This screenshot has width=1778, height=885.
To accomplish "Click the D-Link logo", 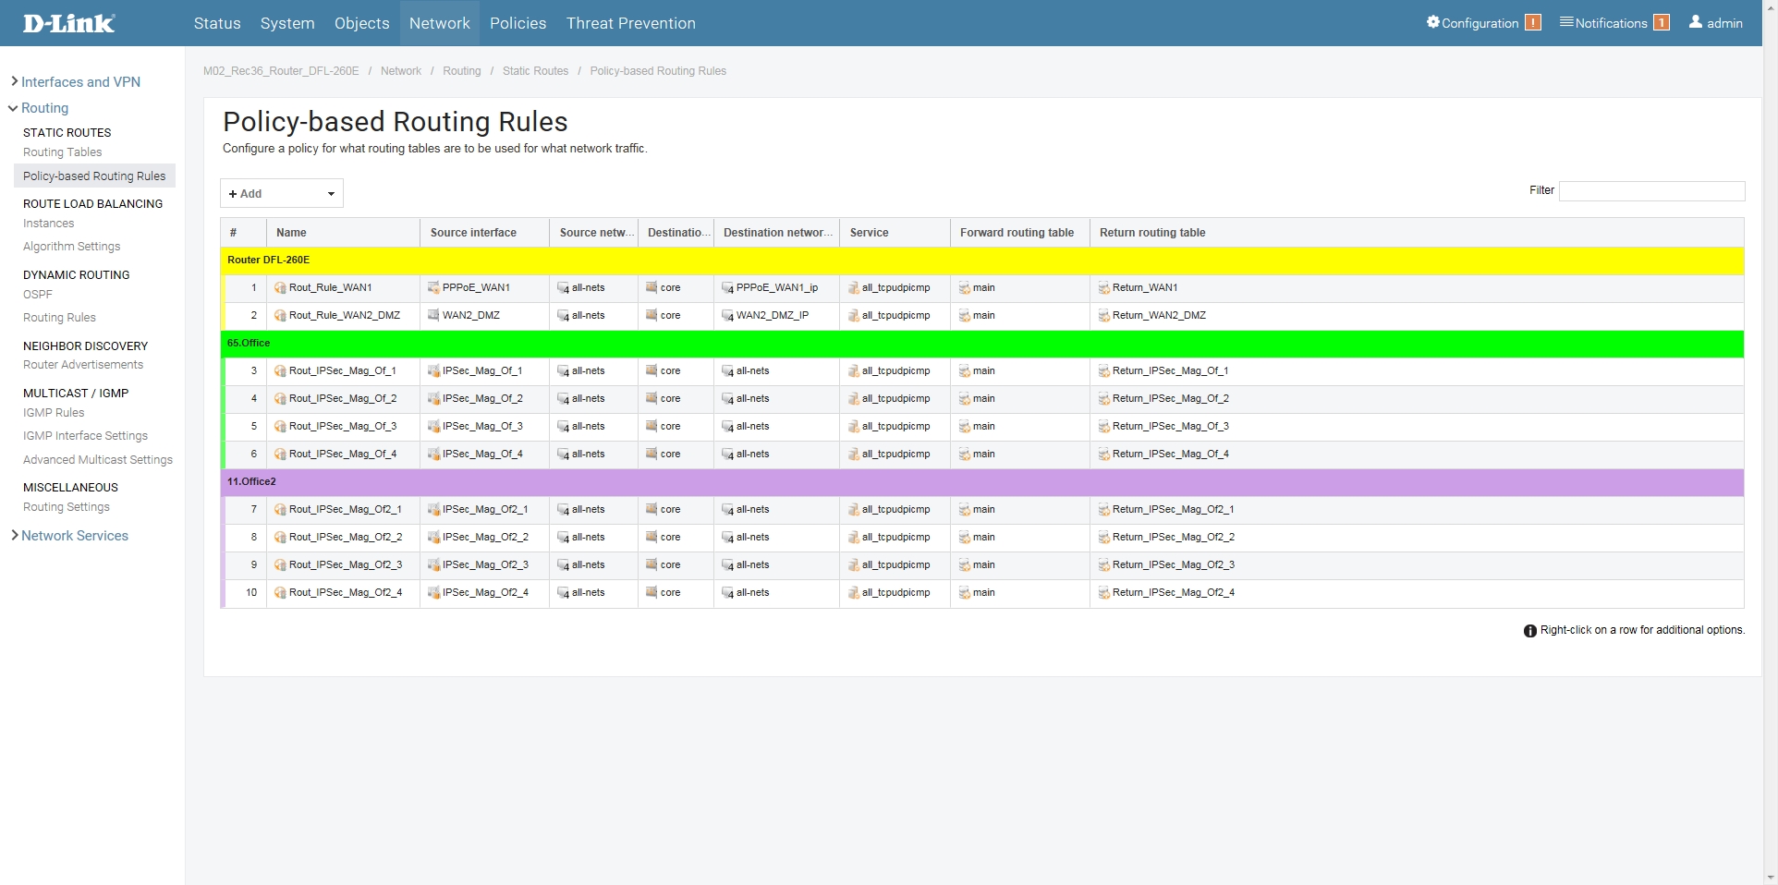I will (69, 23).
